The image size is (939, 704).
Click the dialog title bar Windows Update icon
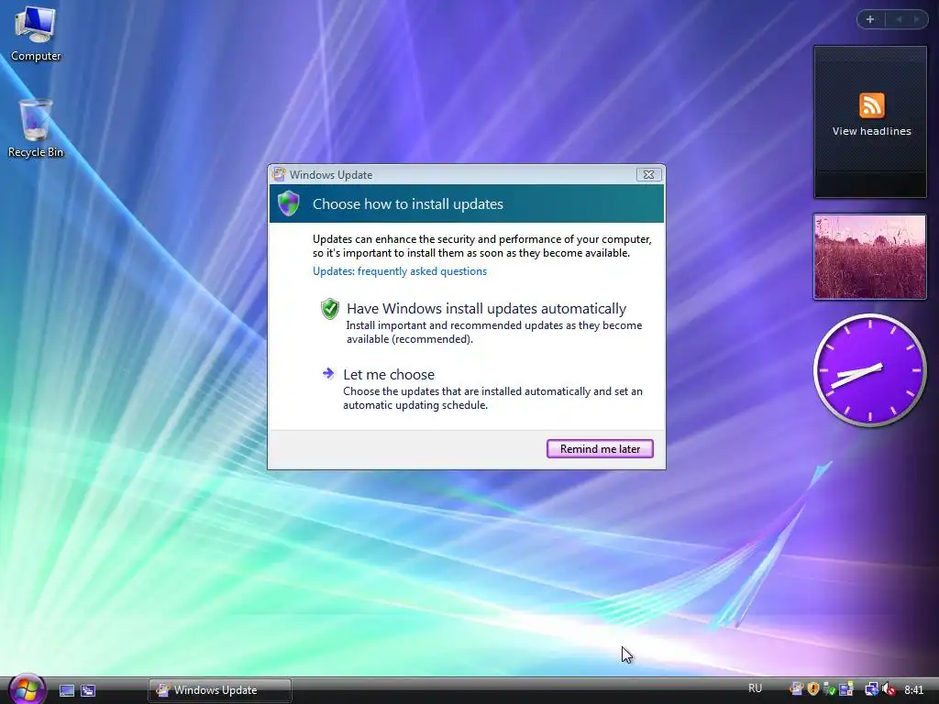(279, 174)
